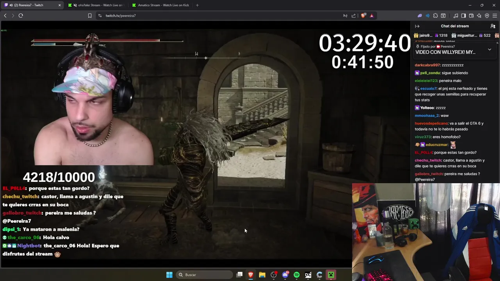Image resolution: width=500 pixels, height=281 pixels.
Task: Click username educruzmar in chat
Action: pos(436,145)
